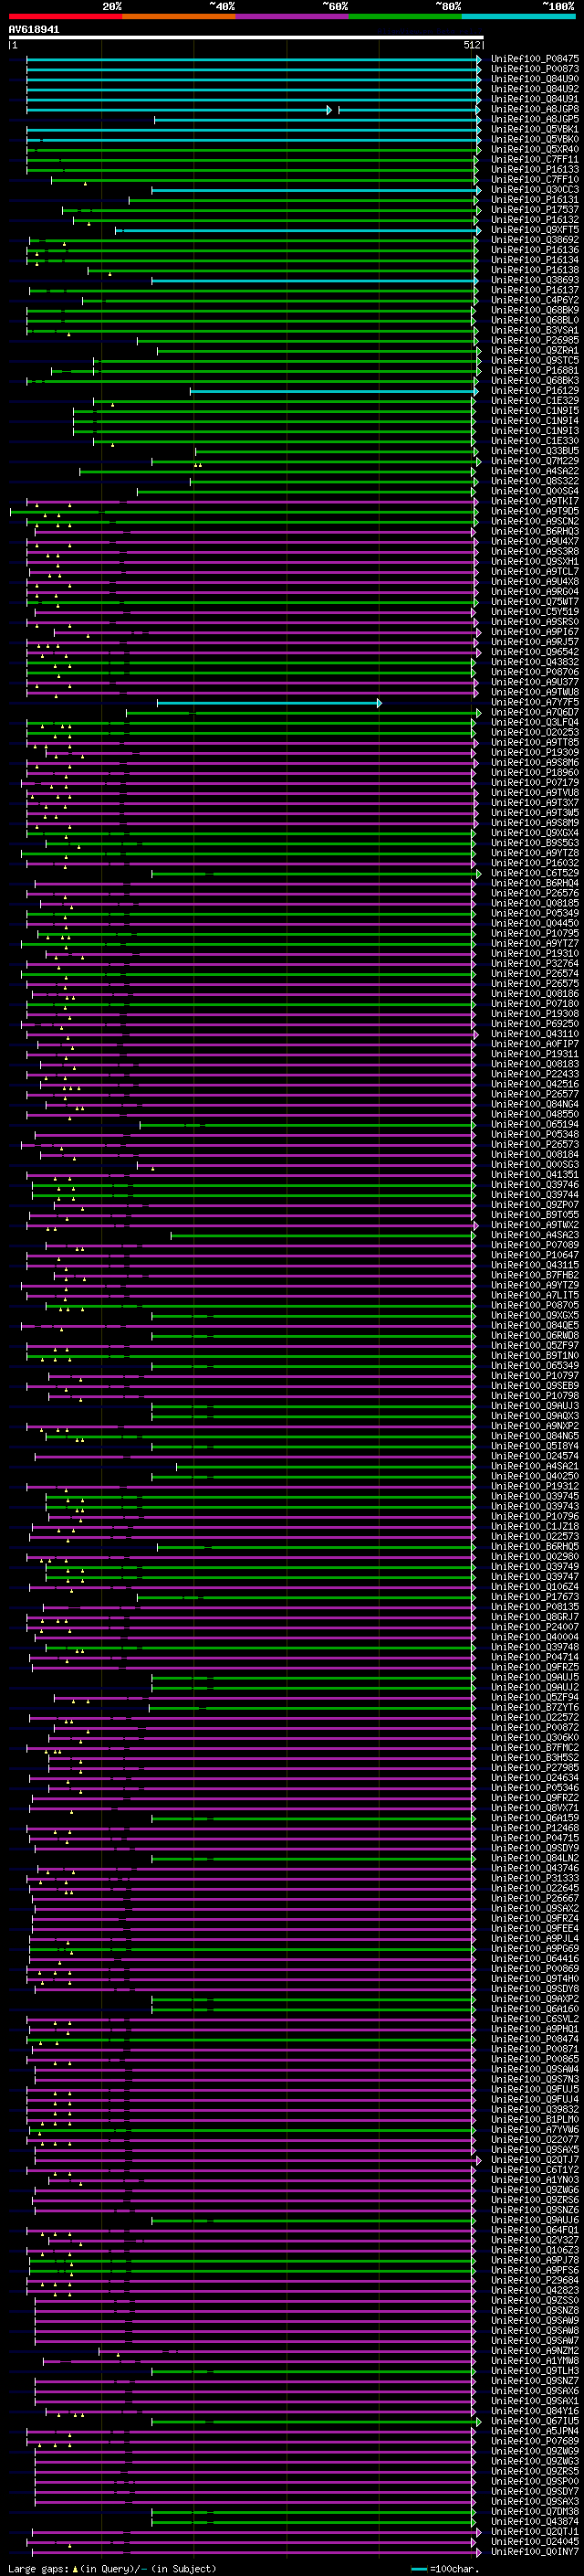Viewport: 584px width, 2576px height.
Task: Open hit UniRef100_P08475
Action: coord(535,59)
